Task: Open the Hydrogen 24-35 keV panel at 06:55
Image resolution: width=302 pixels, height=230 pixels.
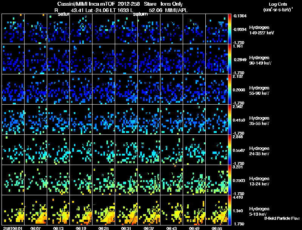Action: [217, 150]
